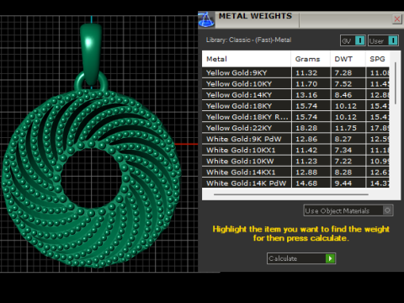Image resolution: width=404 pixels, height=303 pixels.
Task: Click DWT value 8.28
Action: 343,173
